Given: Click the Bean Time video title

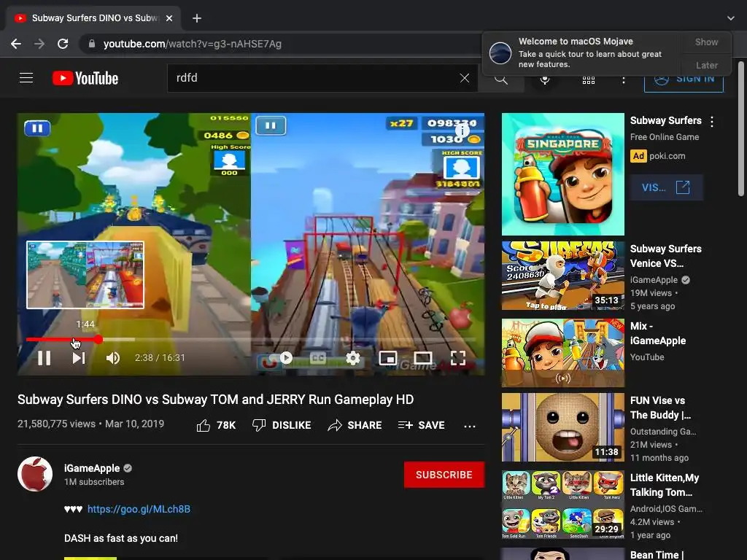Looking at the screenshot, I should click(x=657, y=555).
